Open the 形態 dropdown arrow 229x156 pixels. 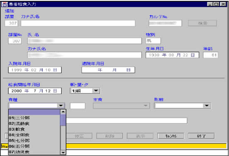207,106
